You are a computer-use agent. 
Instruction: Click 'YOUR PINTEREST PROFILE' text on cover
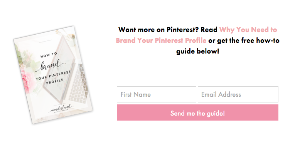pyautogui.click(x=53, y=77)
